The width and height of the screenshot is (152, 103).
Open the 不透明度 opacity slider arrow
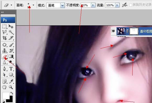pos(93,5)
